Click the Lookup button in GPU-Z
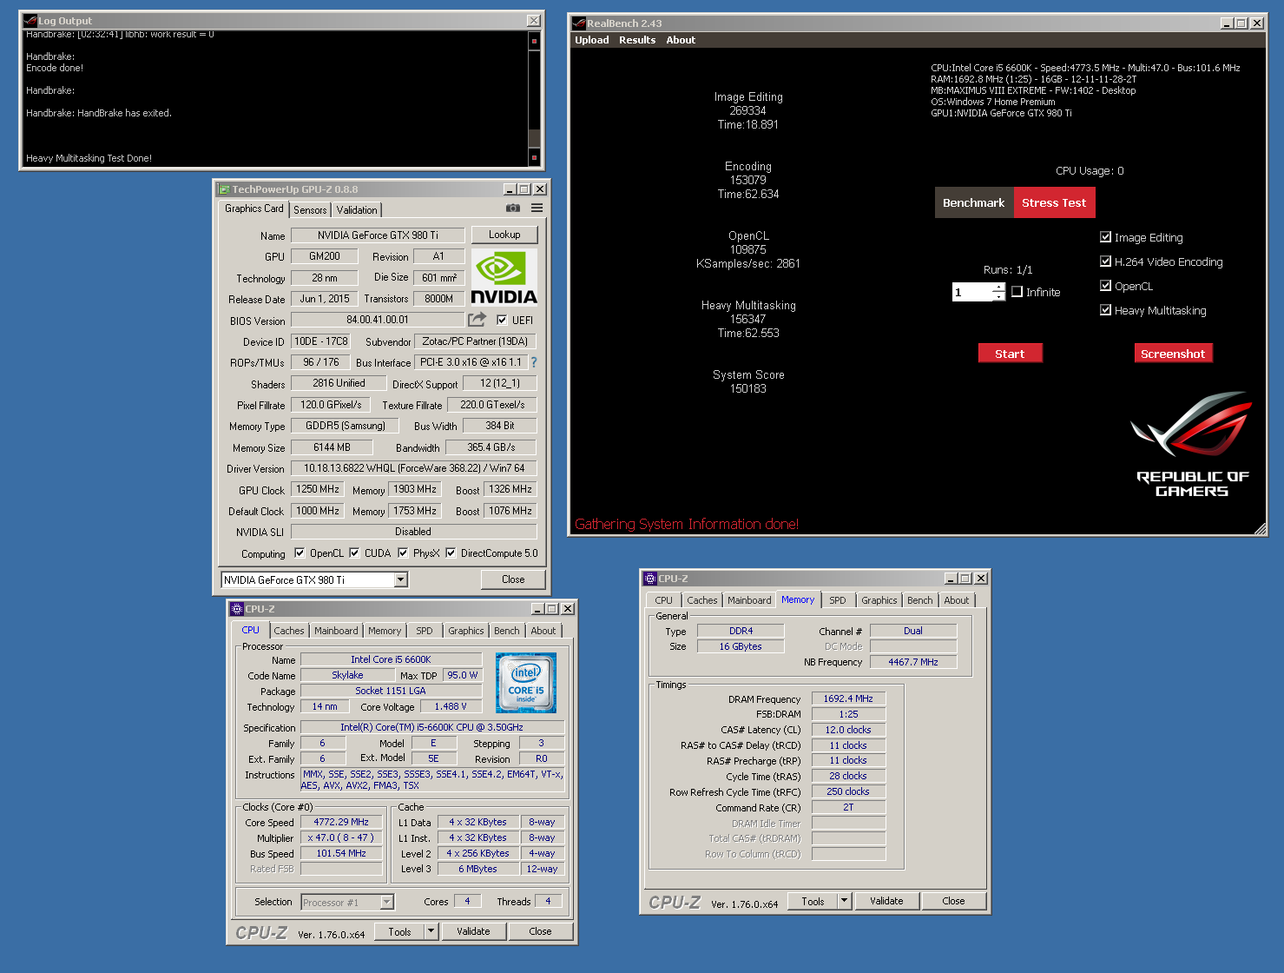Viewport: 1284px width, 973px height. pyautogui.click(x=504, y=235)
